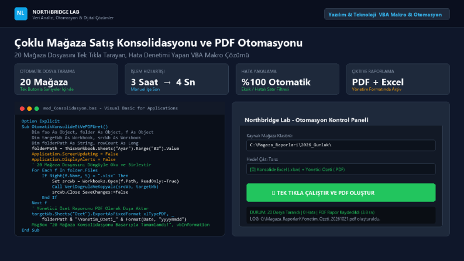This screenshot has width=464, height=261.
Task: Click the comment Yönetici Özet Raporunu PDF
Action: tap(90, 208)
